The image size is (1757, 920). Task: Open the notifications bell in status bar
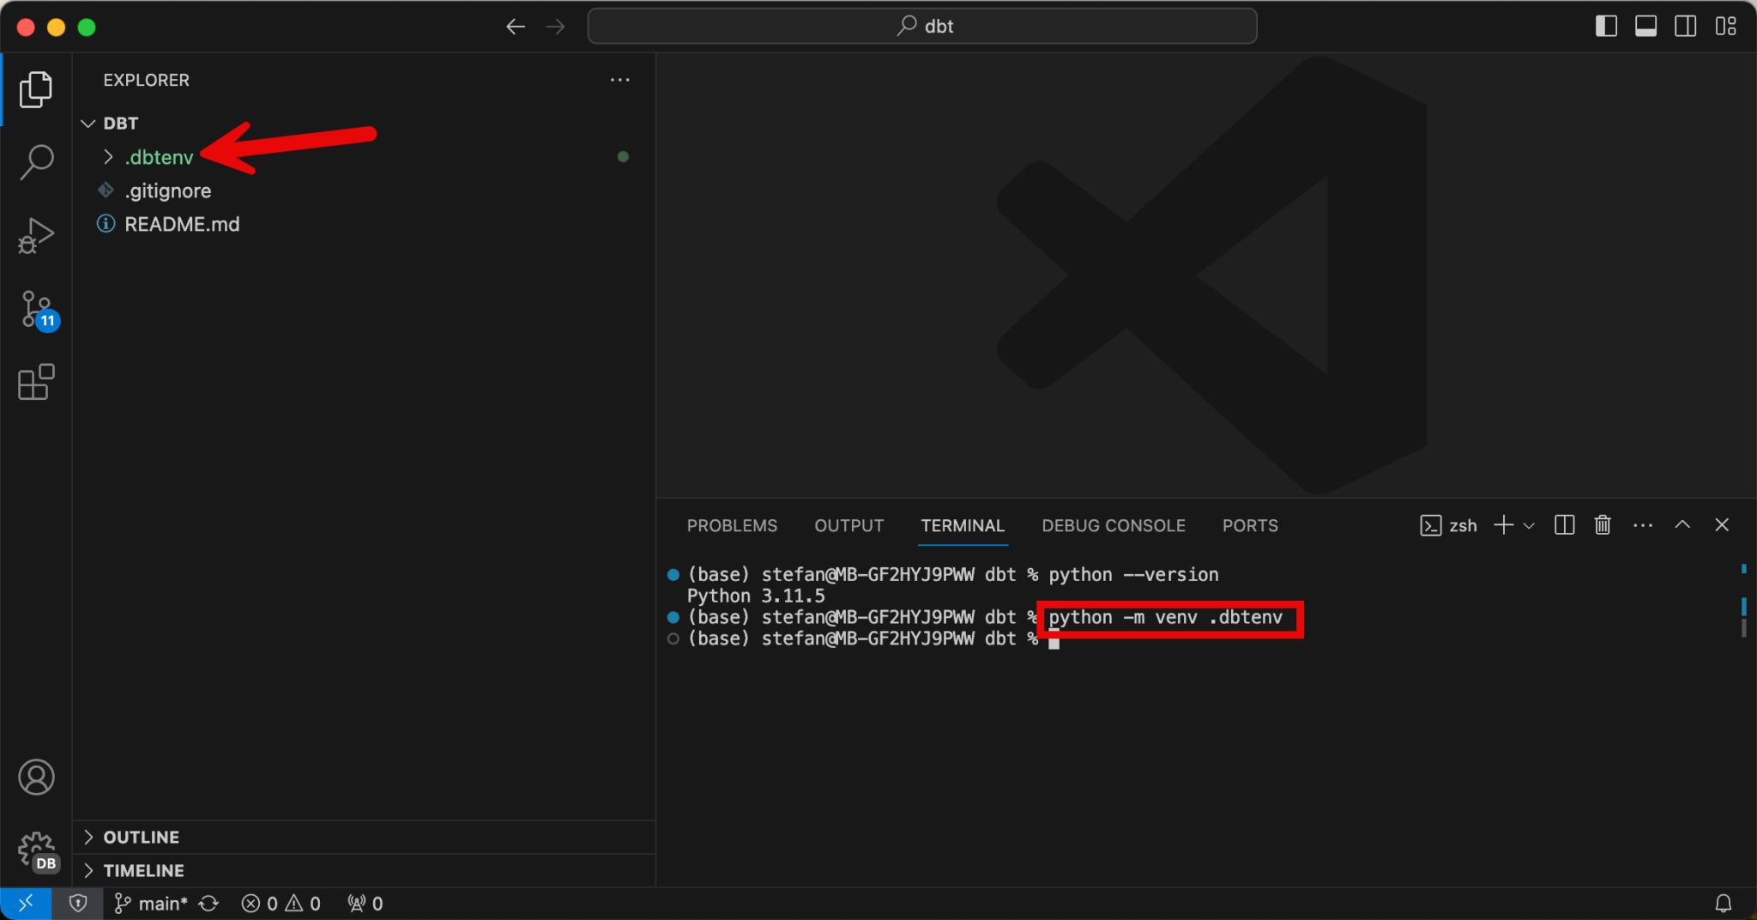1723,904
